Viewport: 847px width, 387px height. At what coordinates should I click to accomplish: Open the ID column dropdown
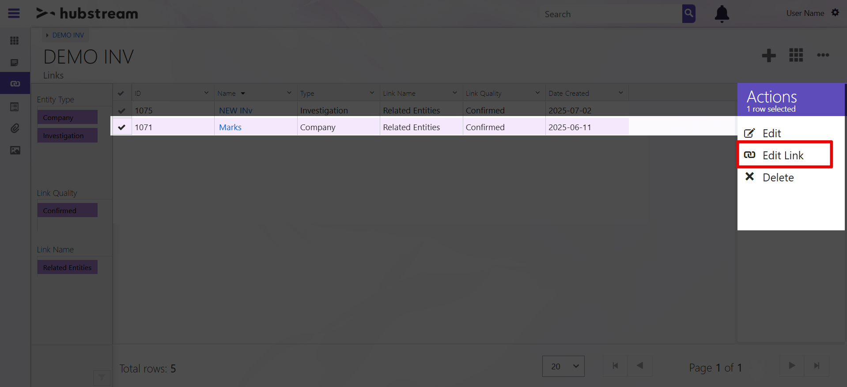[206, 93]
